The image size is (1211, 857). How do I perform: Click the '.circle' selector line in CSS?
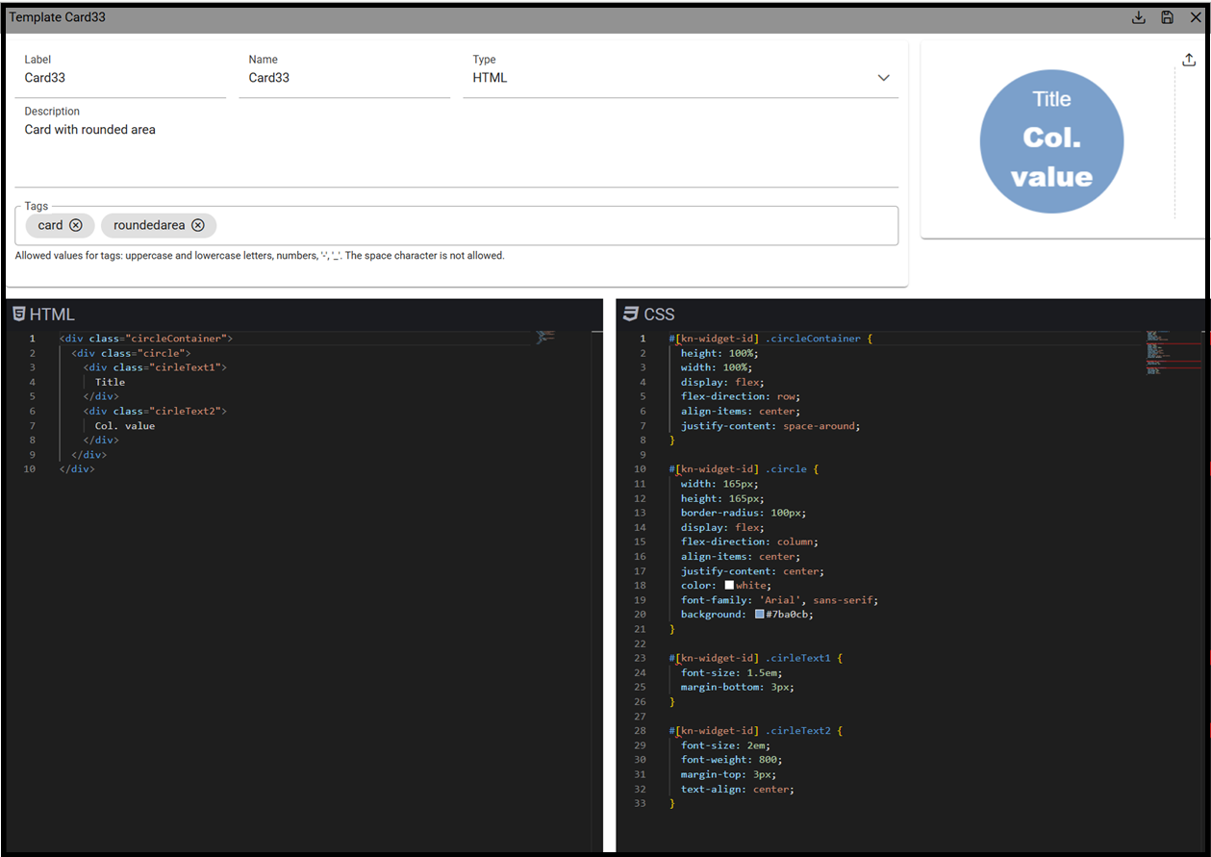744,468
